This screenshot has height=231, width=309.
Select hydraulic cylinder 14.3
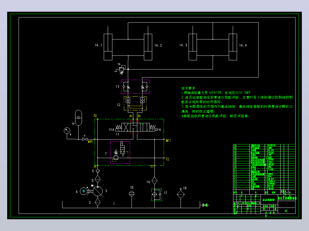(193, 47)
